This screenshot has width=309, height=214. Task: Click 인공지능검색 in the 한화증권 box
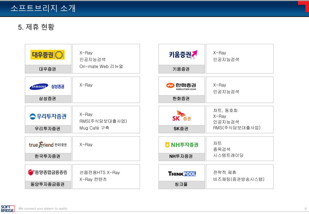(226, 92)
